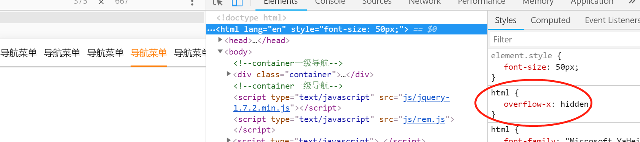Open the Event Listeners sidebar tab
640x142 pixels.
[612, 20]
